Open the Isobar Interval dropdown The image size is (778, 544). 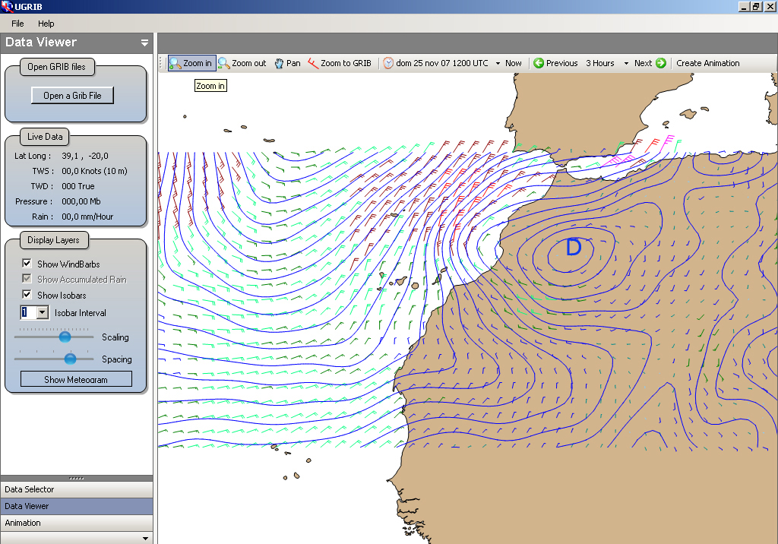[x=42, y=312]
